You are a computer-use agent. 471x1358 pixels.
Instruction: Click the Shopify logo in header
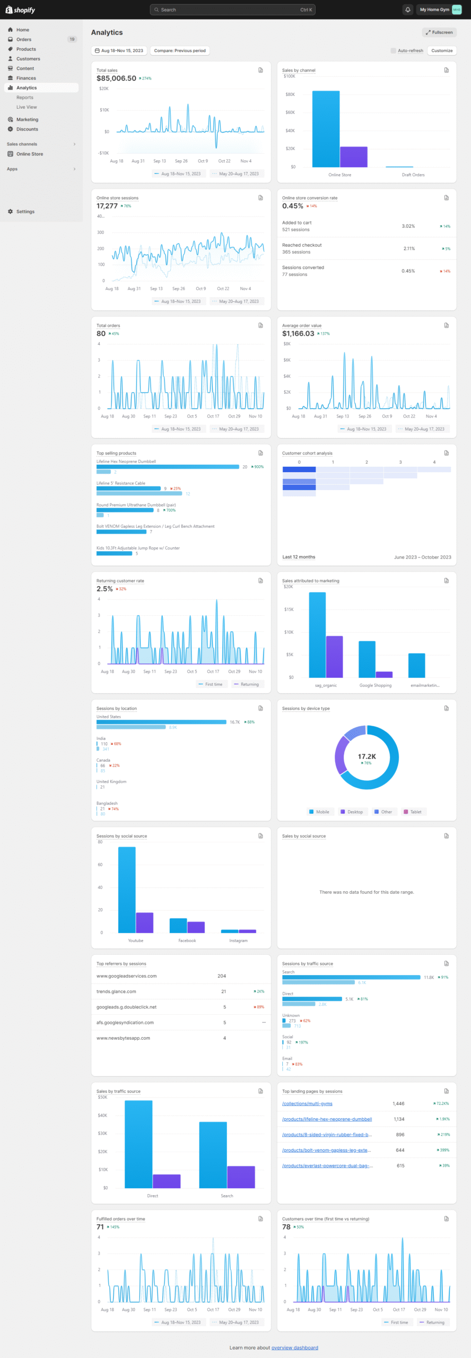(x=21, y=10)
